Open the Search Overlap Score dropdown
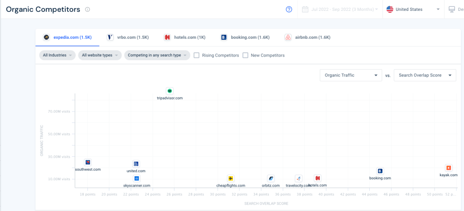Image resolution: width=464 pixels, height=211 pixels. [x=425, y=75]
